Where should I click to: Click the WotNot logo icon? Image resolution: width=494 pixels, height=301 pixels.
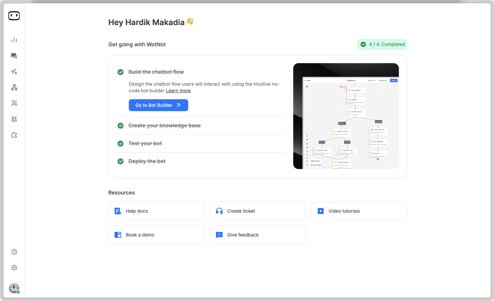click(x=14, y=16)
